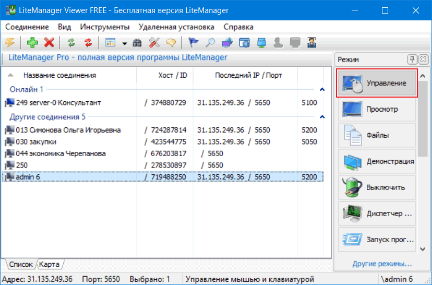
Task: Click Порт: 5650 in status bar
Action: (x=101, y=279)
